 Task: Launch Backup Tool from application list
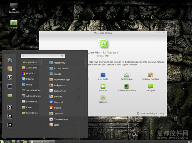coord(58,91)
